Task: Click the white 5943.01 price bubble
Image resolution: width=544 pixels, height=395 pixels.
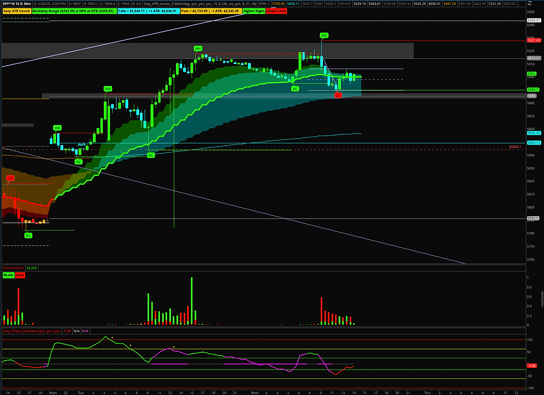Action: coord(534,21)
